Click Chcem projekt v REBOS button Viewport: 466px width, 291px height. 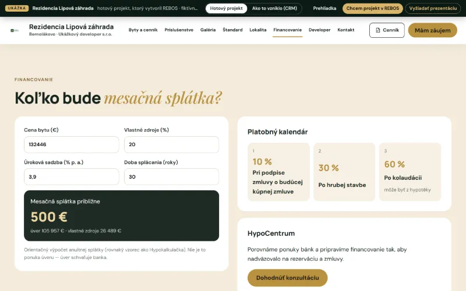pos(373,8)
